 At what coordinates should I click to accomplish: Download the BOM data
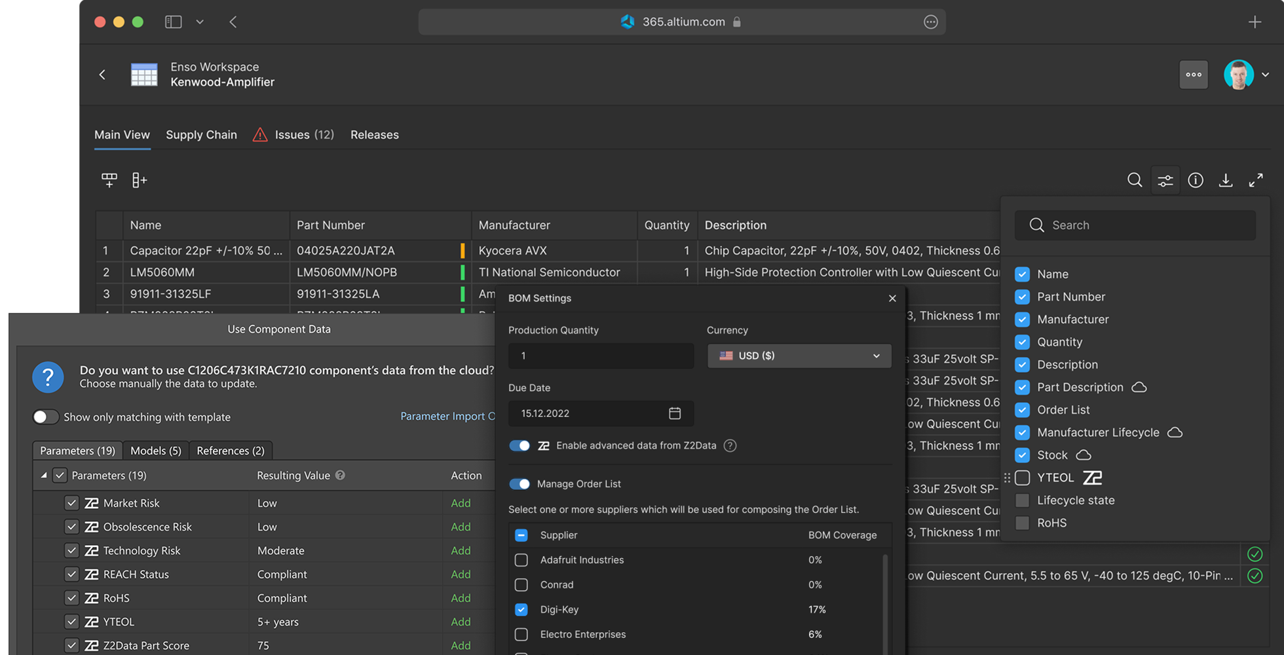(1226, 180)
